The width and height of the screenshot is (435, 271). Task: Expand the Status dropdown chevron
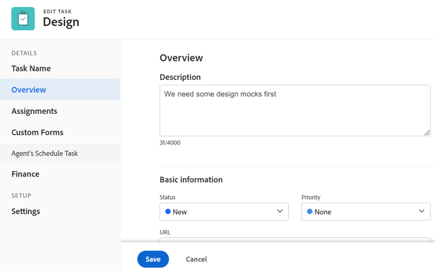tap(280, 211)
